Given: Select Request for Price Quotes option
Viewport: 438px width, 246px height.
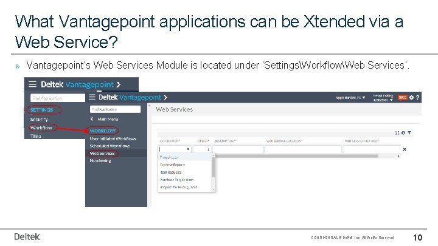Looking at the screenshot, I should (184, 188).
